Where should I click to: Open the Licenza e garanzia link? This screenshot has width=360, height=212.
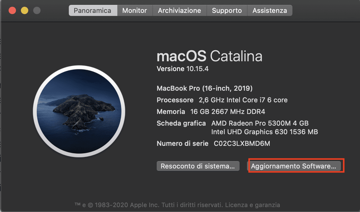(252, 205)
